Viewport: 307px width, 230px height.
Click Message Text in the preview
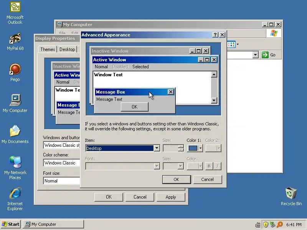109,99
